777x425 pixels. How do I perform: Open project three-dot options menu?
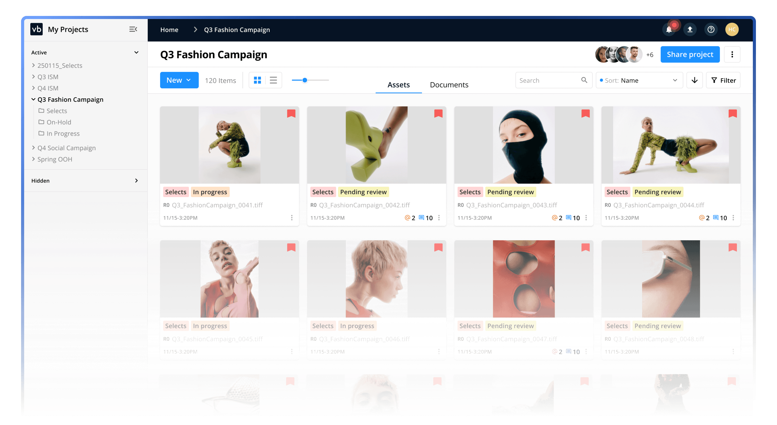point(732,54)
